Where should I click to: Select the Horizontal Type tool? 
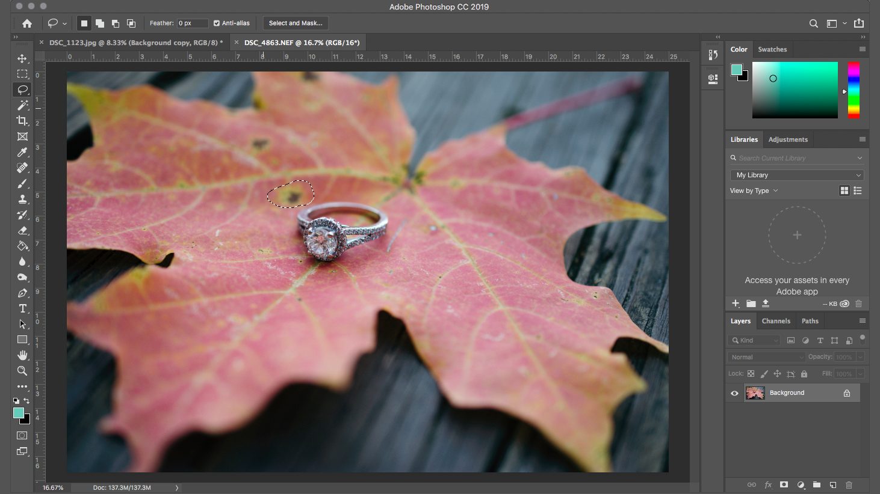[x=22, y=308]
